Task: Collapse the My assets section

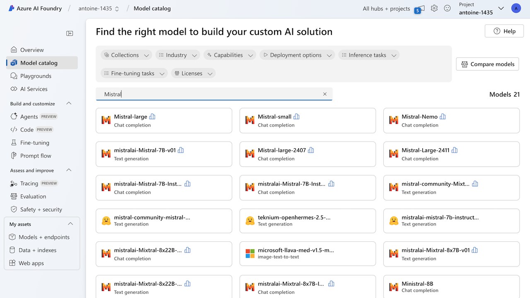Action: (70, 224)
